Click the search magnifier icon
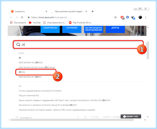This screenshot has height=129, width=157. click(x=18, y=44)
